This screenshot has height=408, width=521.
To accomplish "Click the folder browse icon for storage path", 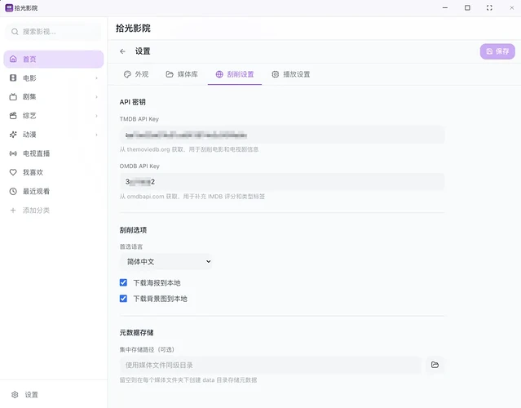I will point(435,365).
